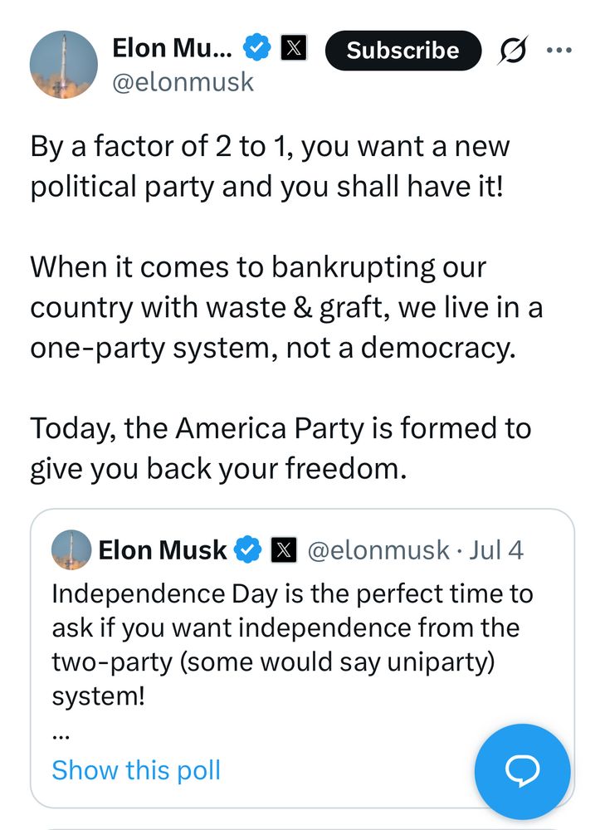Tap the "By a factor of 2 to 1" paragraph

coord(270,166)
